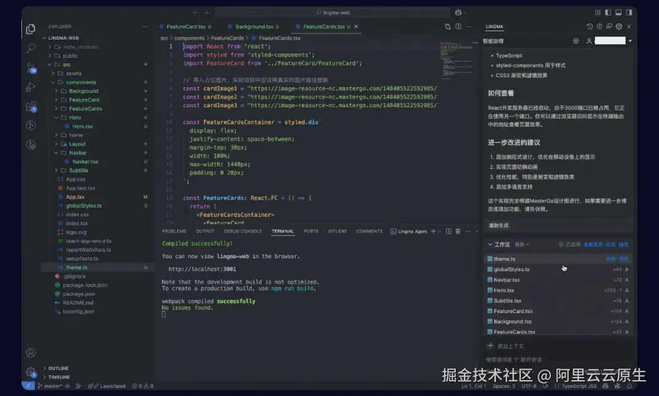Open the Lingma Agent launch profile dropdown
This screenshot has width=659, height=396.
point(439,231)
